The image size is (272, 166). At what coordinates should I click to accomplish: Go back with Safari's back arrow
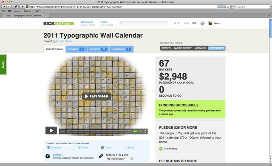pos(4,7)
